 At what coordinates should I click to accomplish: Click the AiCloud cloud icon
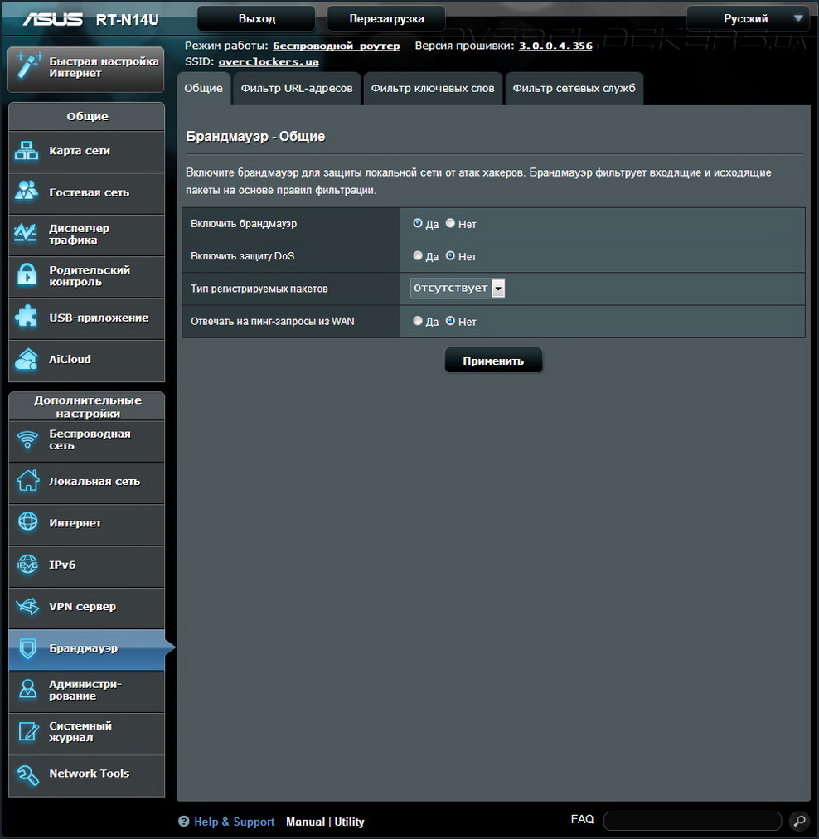27,359
